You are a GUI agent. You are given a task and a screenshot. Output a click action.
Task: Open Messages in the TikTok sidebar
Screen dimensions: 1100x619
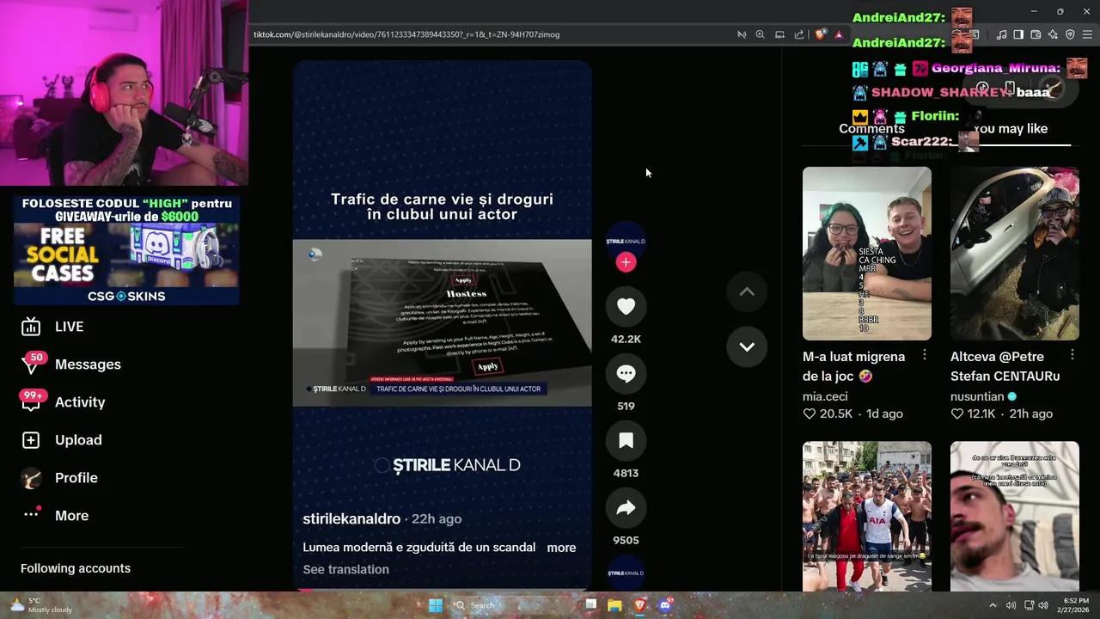pyautogui.click(x=71, y=365)
